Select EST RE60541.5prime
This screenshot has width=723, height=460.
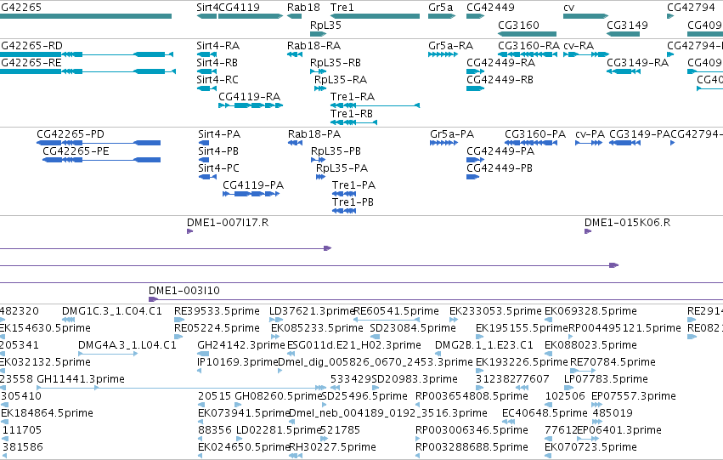point(387,320)
